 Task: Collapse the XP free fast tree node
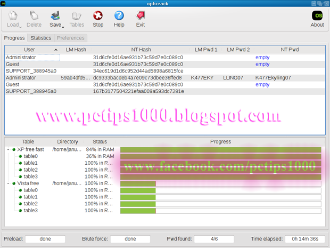pyautogui.click(x=8, y=149)
